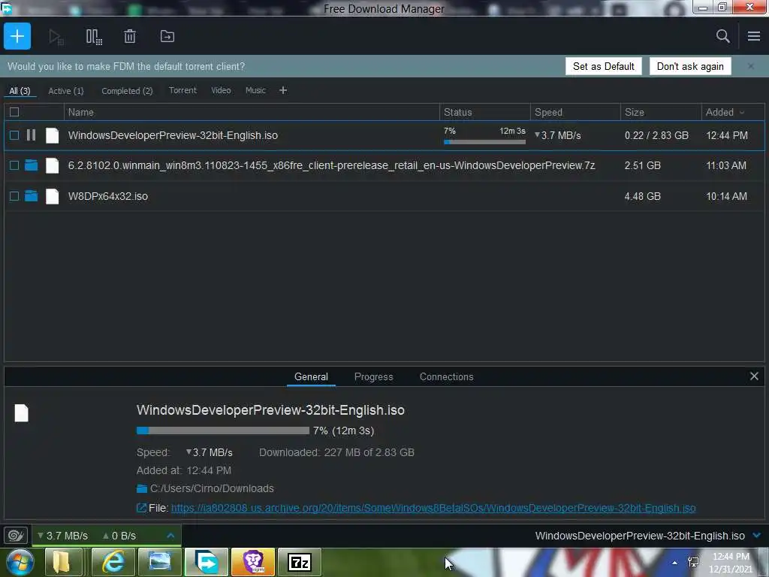Viewport: 769px width, 577px height.
Task: Close the download details panel
Action: (754, 376)
